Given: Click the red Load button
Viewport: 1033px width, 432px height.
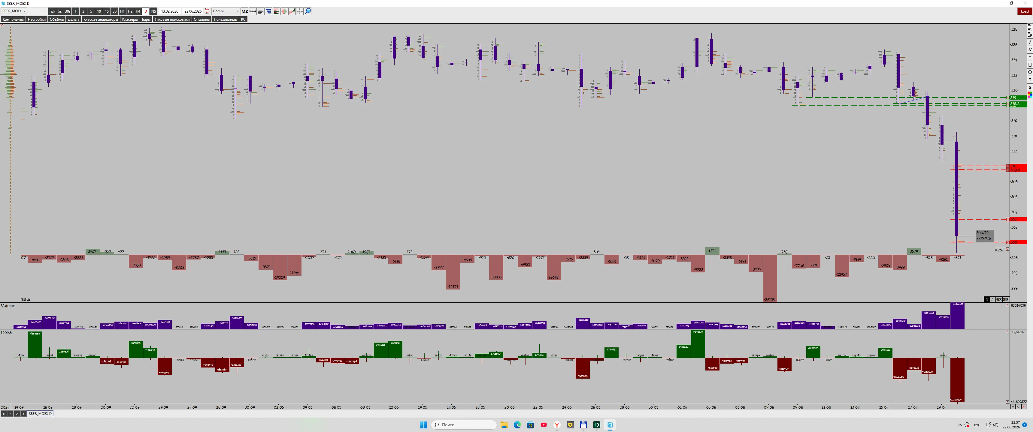Looking at the screenshot, I should [x=1025, y=11].
